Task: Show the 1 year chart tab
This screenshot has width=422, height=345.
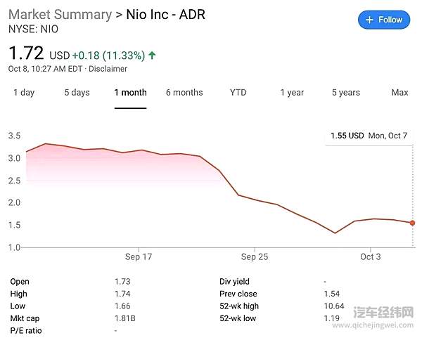Action: point(292,93)
